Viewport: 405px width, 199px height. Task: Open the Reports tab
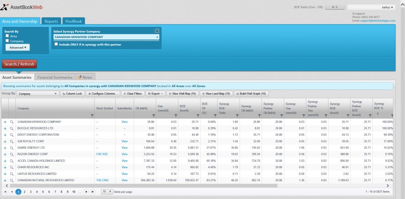(x=51, y=21)
